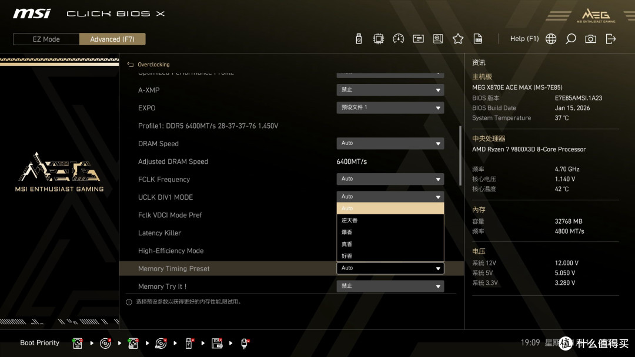Viewport: 635px width, 357px height.
Task: Select the USB hard disk boot device icon
Action: (133, 343)
